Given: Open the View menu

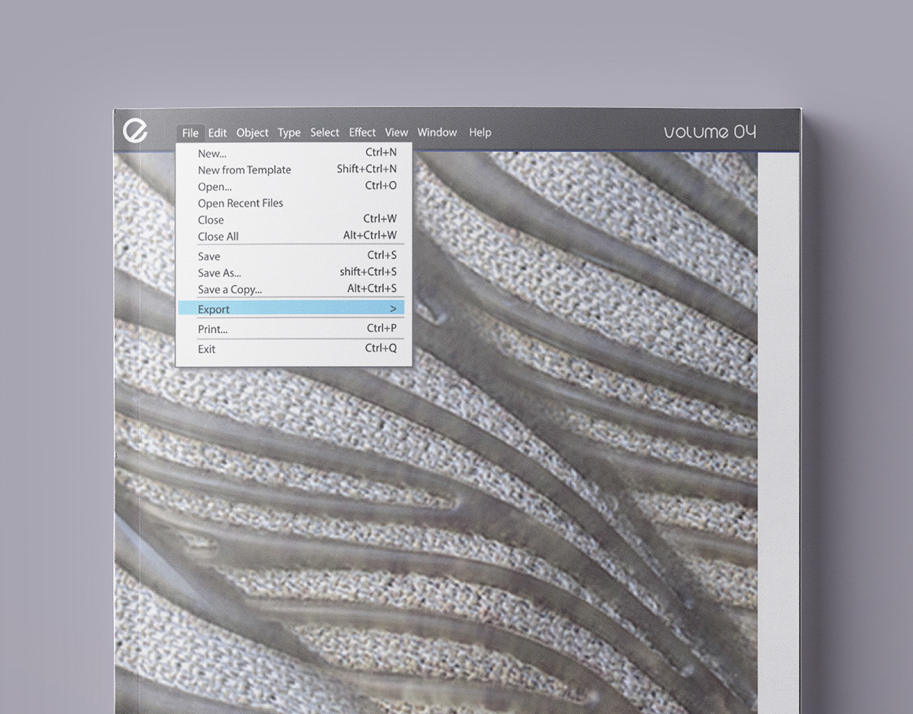Looking at the screenshot, I should [x=396, y=132].
